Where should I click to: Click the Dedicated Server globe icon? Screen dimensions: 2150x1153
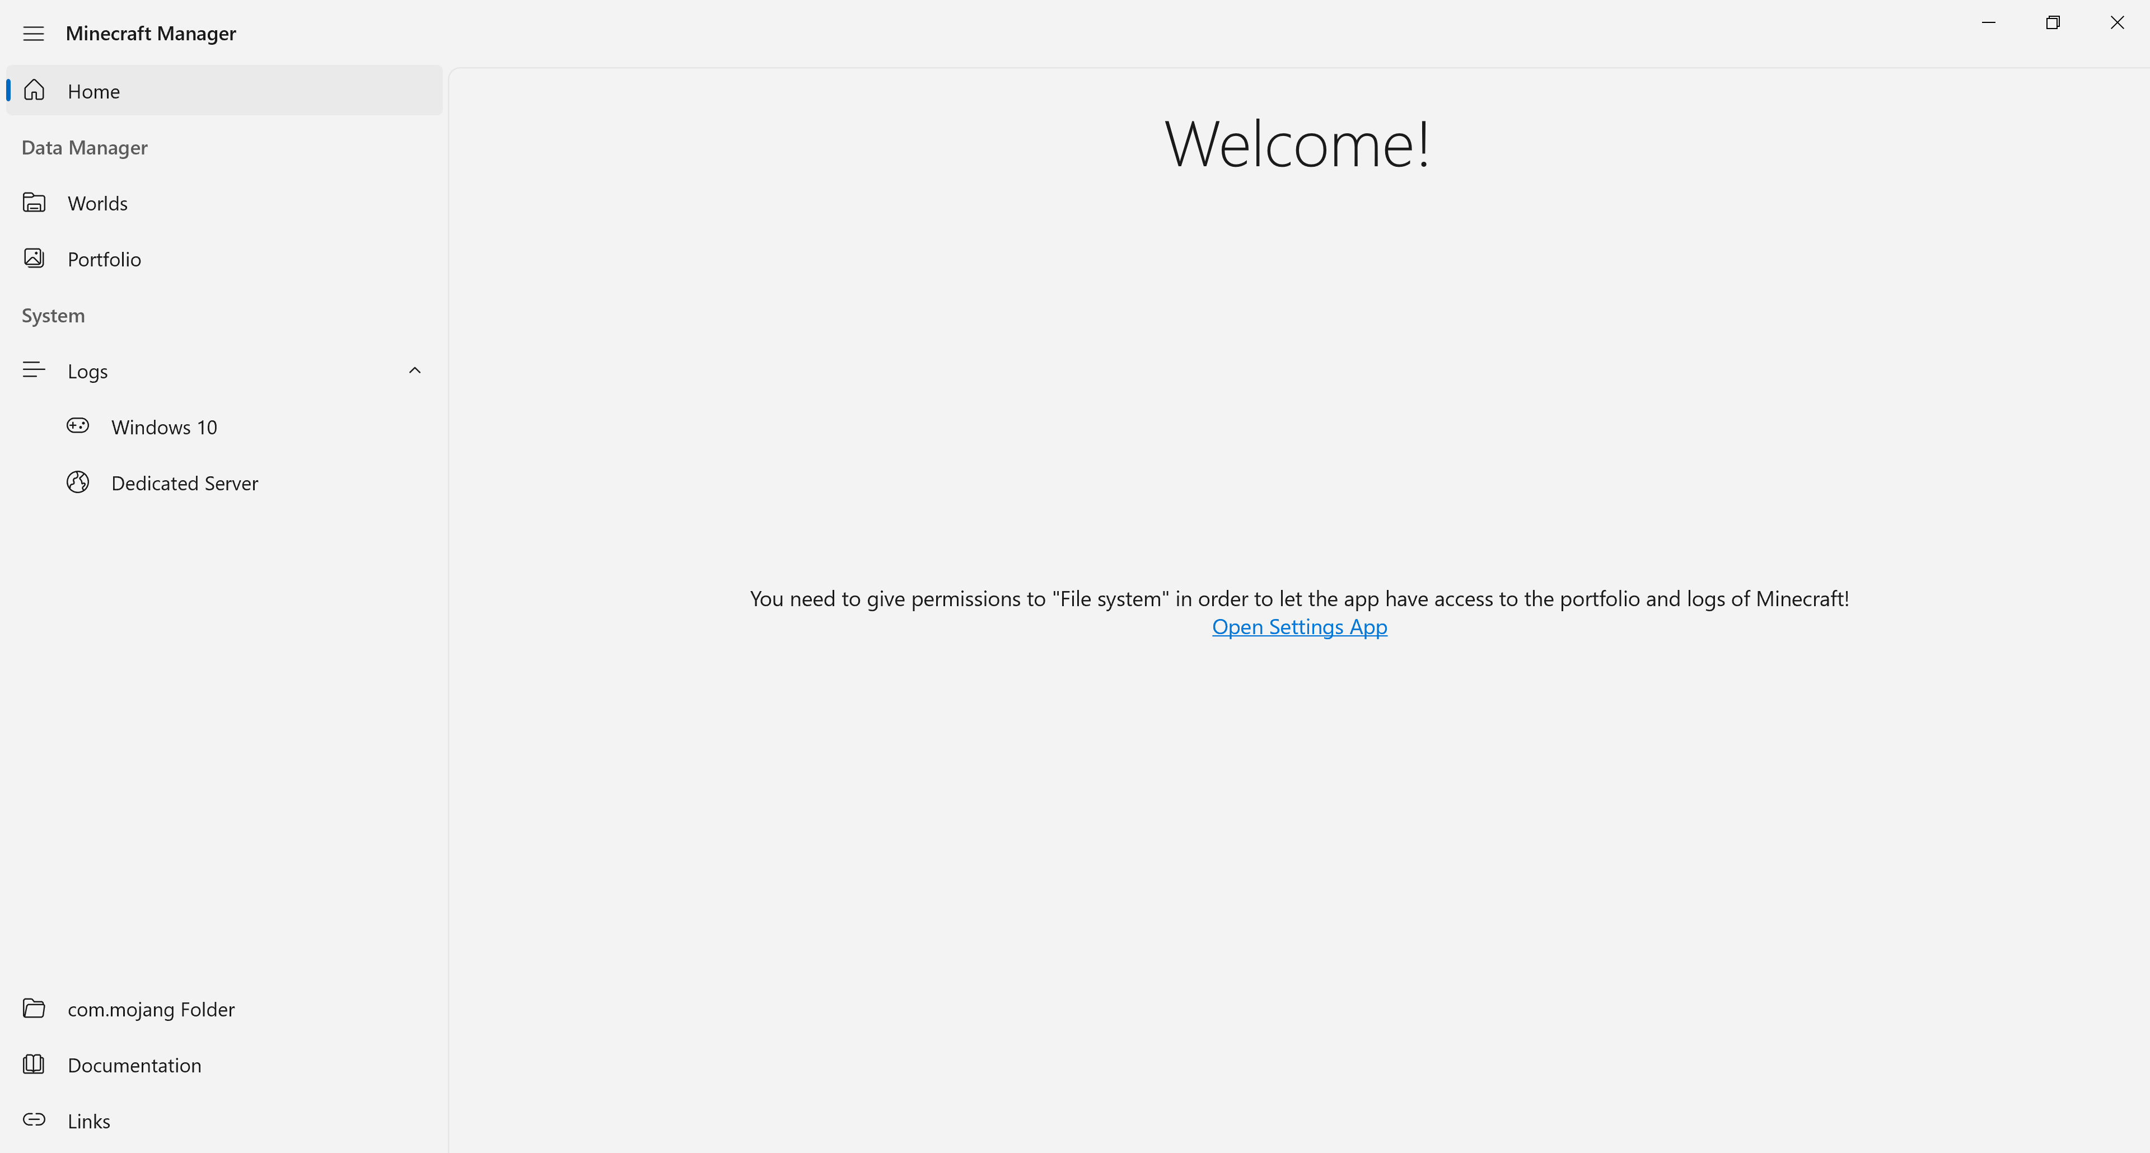78,482
